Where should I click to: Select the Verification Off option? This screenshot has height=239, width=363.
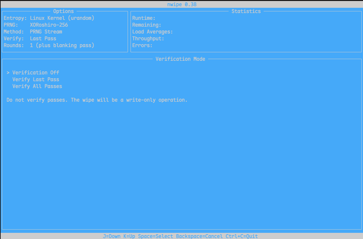(x=36, y=73)
